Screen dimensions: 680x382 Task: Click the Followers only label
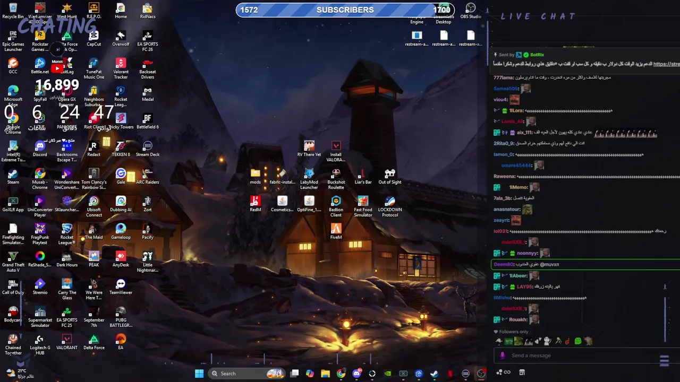coord(514,332)
